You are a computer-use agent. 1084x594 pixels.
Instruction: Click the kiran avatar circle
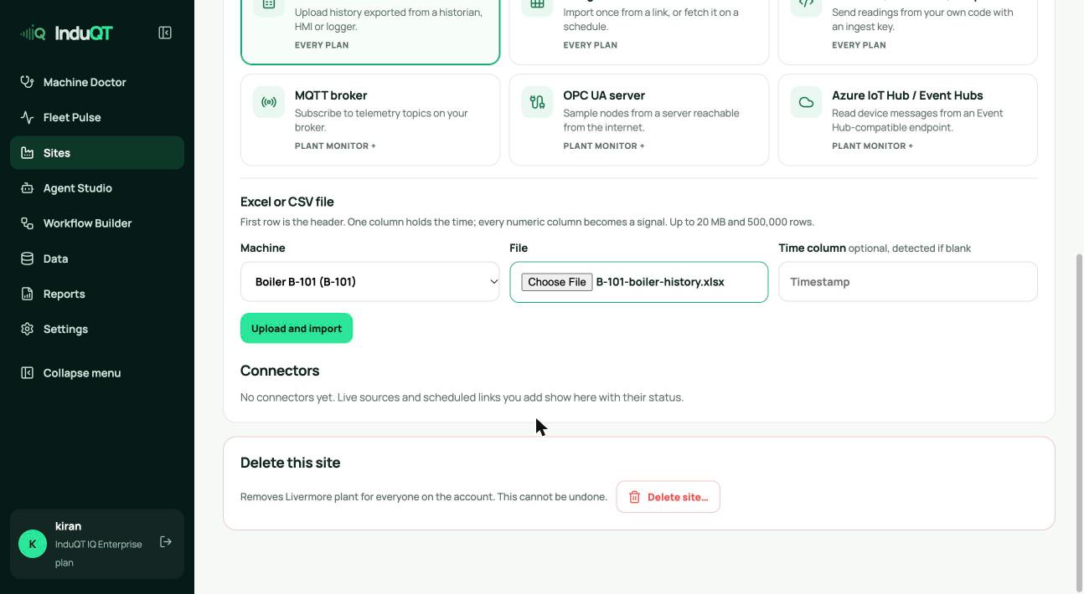(33, 544)
